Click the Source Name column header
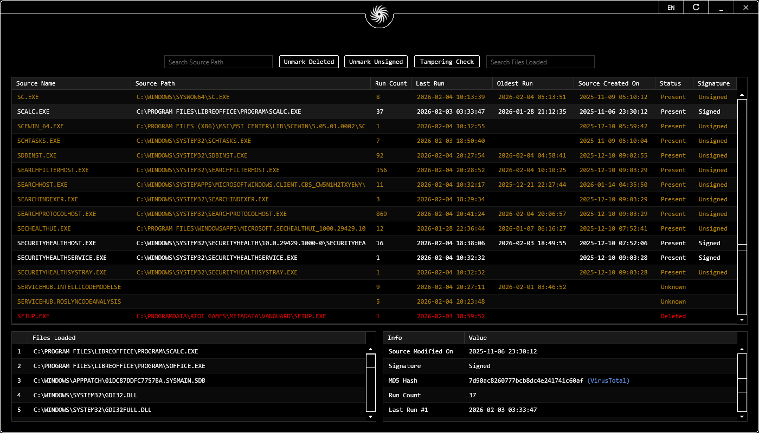759x433 pixels. [36, 83]
